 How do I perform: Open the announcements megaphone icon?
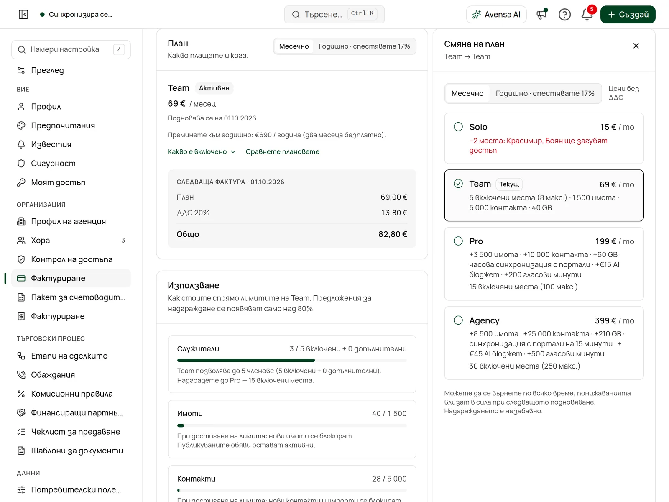click(x=542, y=15)
